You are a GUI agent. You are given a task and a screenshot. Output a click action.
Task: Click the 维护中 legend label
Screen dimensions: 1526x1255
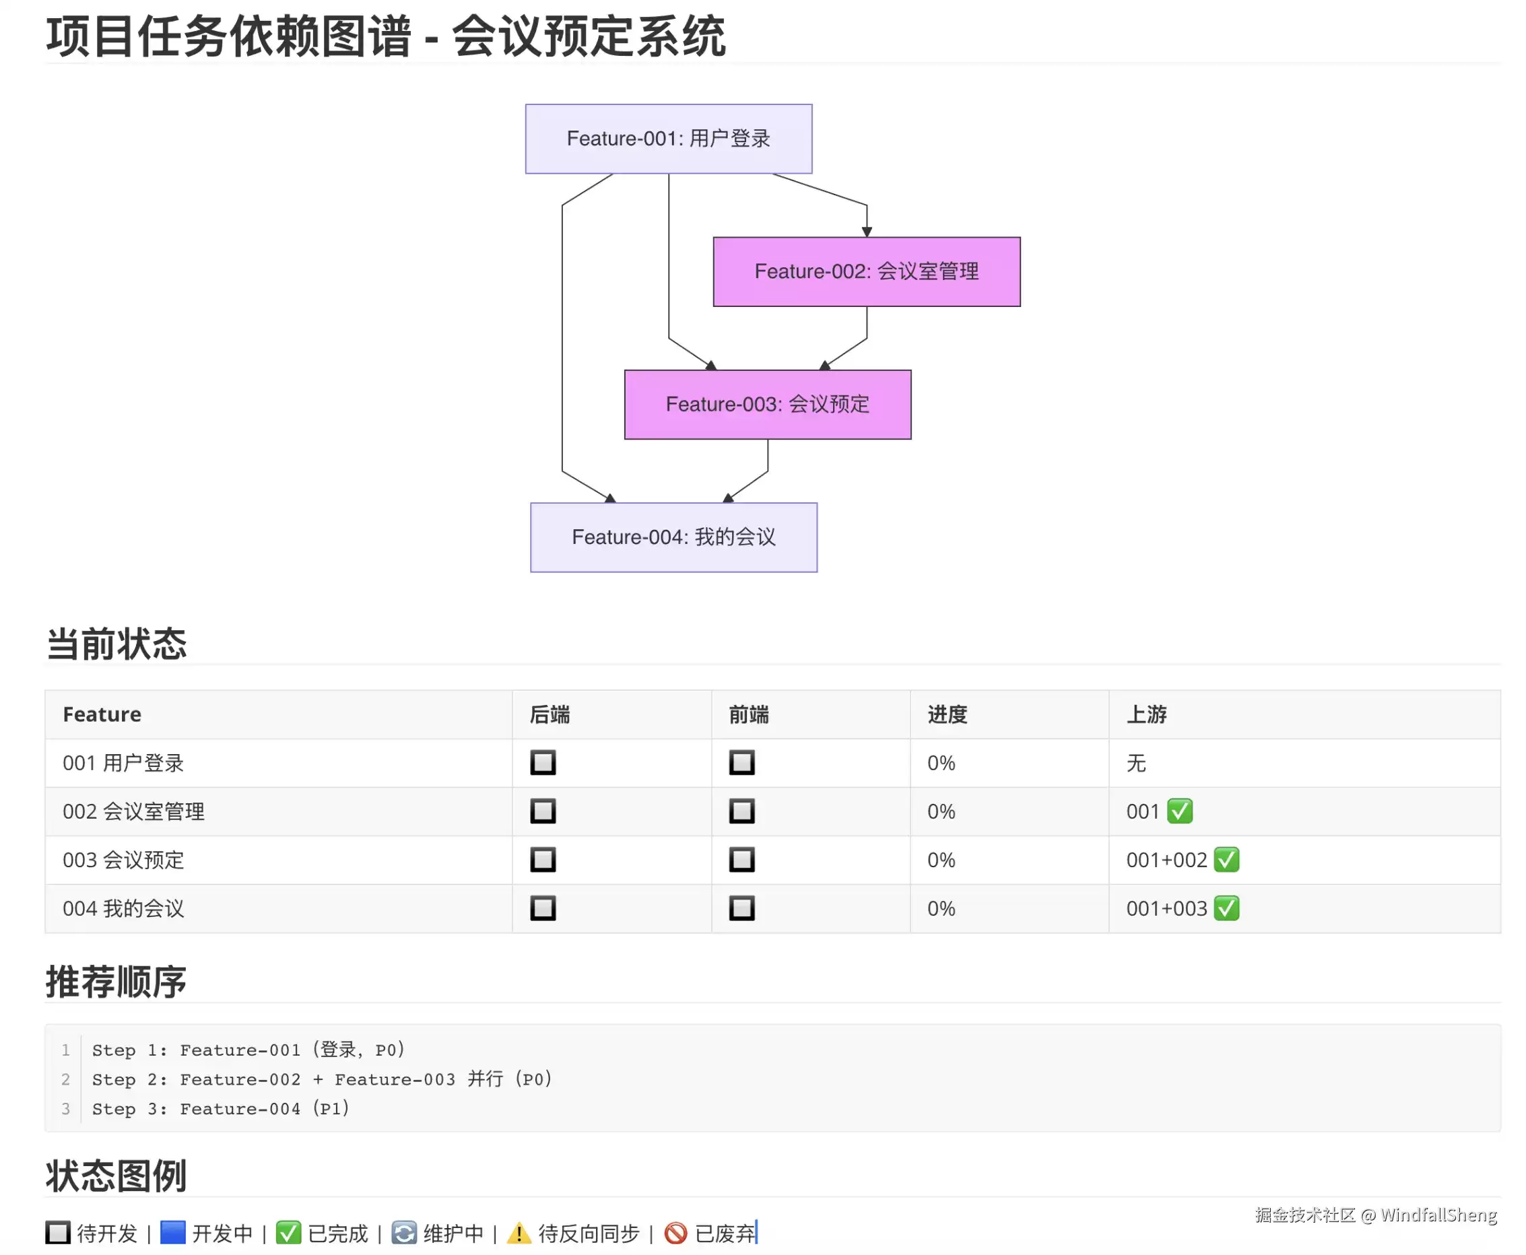click(x=453, y=1233)
